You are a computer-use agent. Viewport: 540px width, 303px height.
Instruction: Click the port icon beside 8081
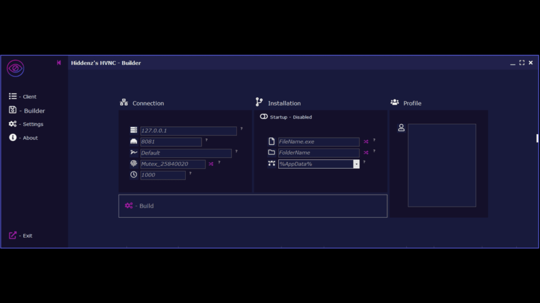[133, 141]
